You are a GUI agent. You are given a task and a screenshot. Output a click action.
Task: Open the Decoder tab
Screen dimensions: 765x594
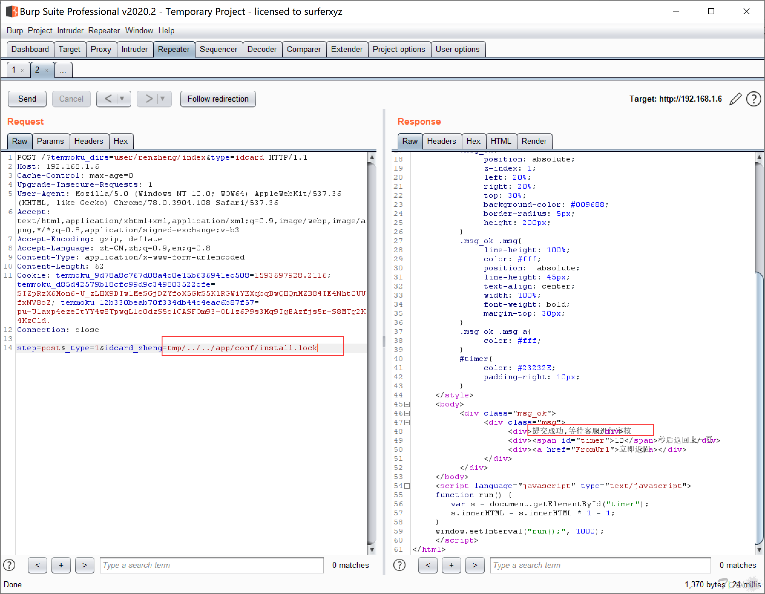pos(262,49)
